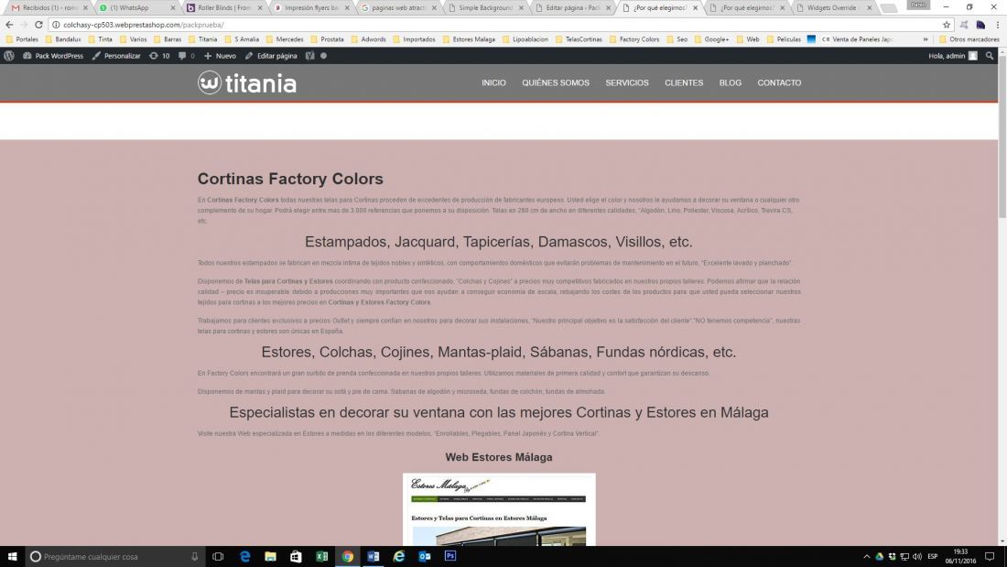Open Portales bookmark folder
The height and width of the screenshot is (567, 1007).
click(x=22, y=39)
